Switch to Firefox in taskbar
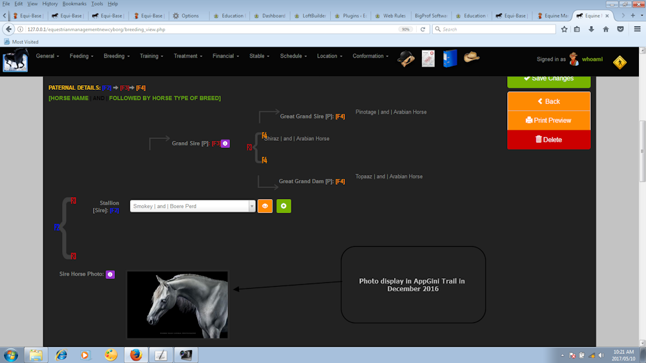 [x=136, y=355]
